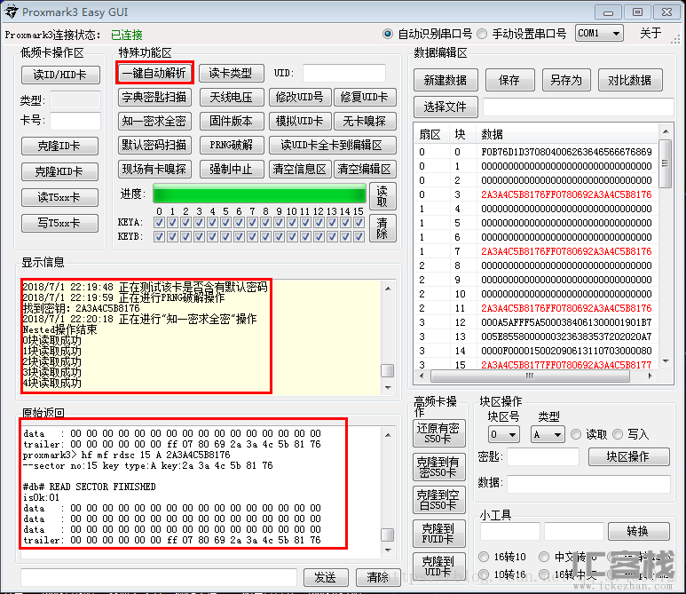Screen dimensions: 686x594
Task: Click 强制中止 to abort
Action: point(232,169)
